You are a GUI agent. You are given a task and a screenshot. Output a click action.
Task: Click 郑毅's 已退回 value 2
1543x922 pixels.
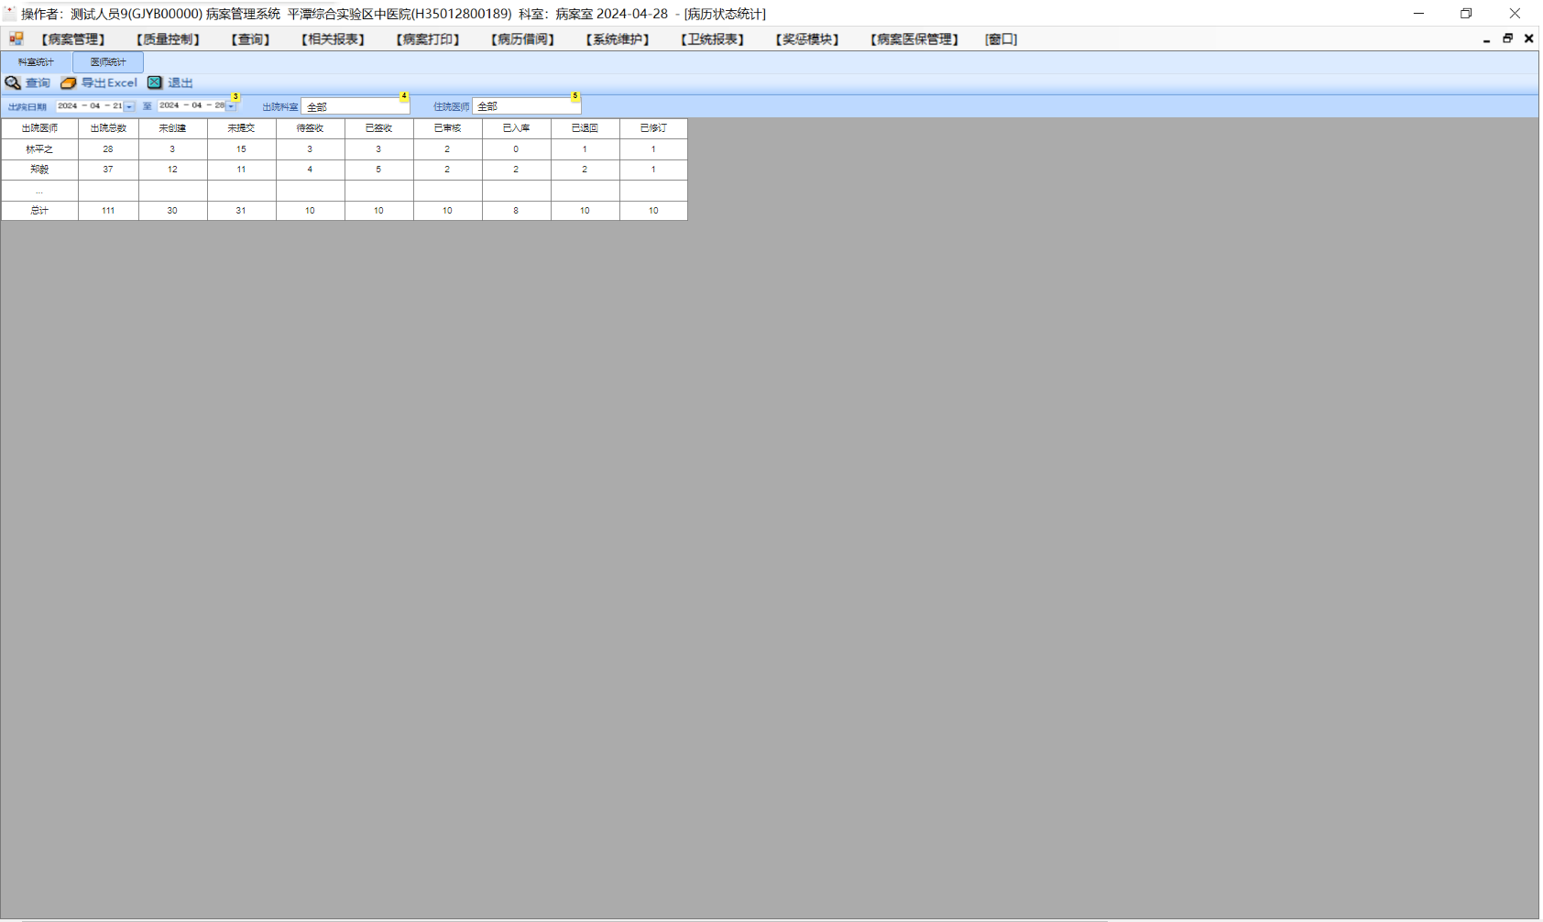585,170
